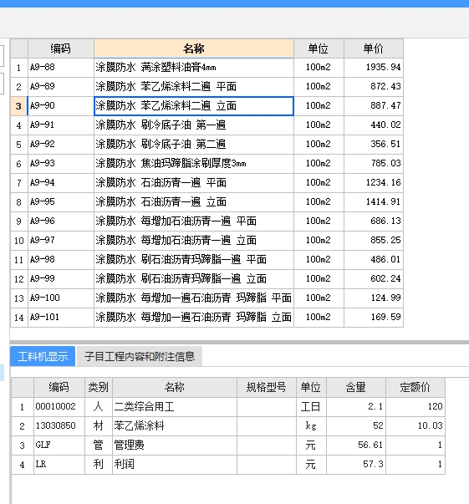Select row 刷石油沥青玛蹄脂一遍 立面

(194, 279)
